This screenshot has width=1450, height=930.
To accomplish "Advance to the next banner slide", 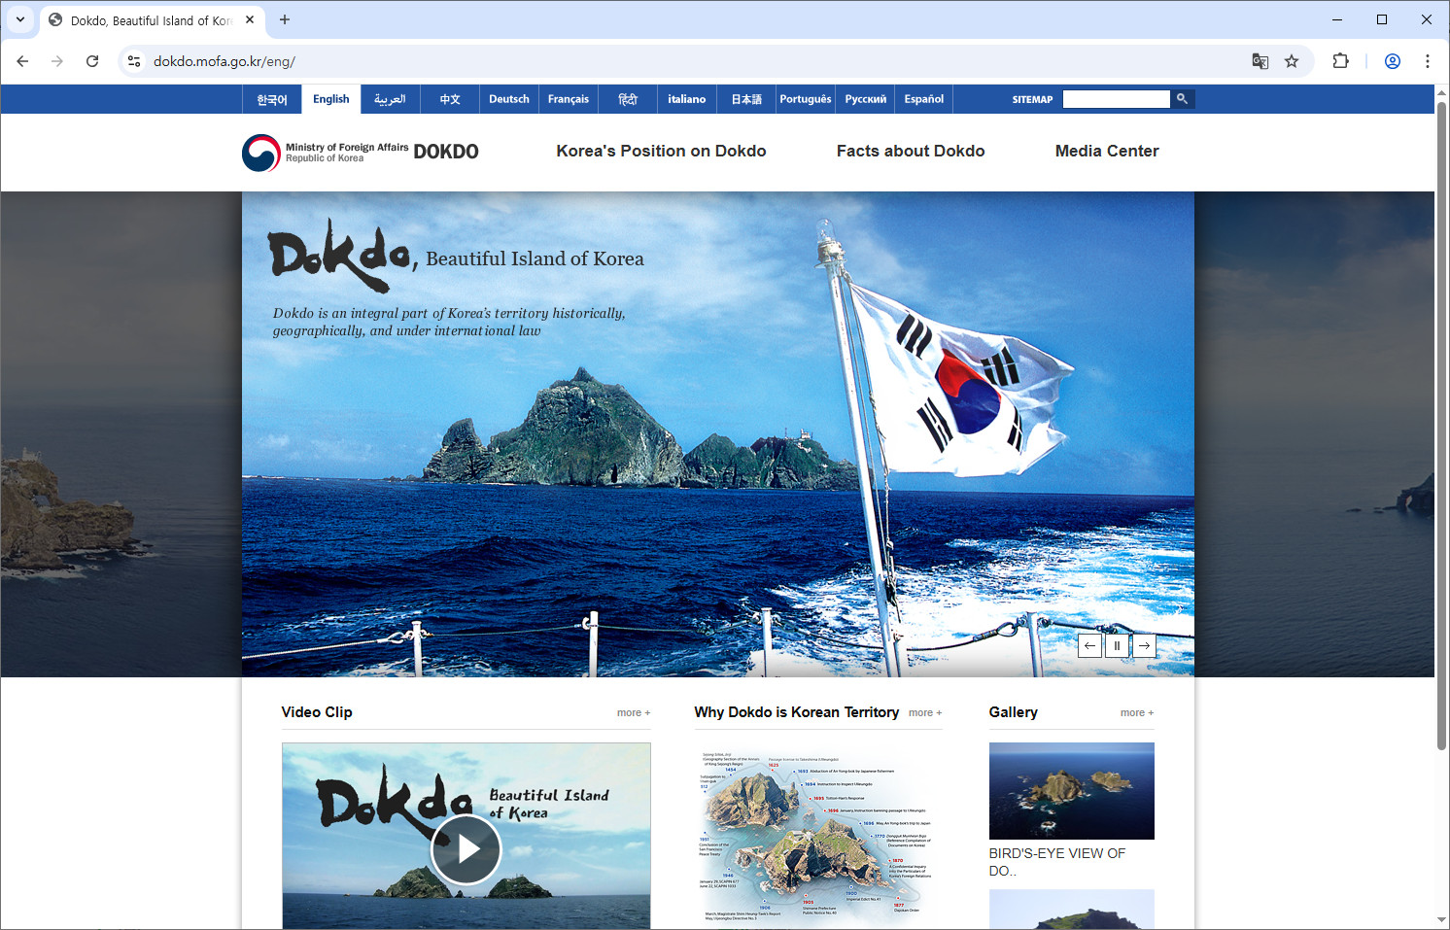I will click(1144, 645).
